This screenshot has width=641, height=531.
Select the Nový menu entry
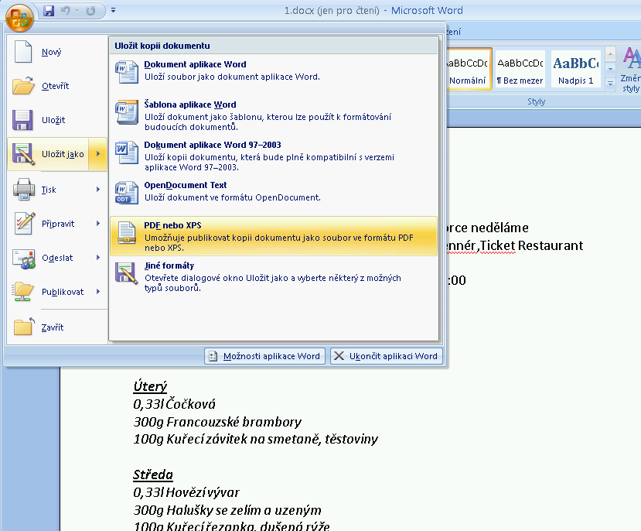coord(57,52)
